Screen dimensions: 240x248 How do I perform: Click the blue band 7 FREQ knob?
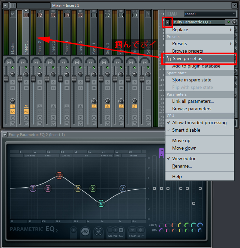[x=200, y=225]
